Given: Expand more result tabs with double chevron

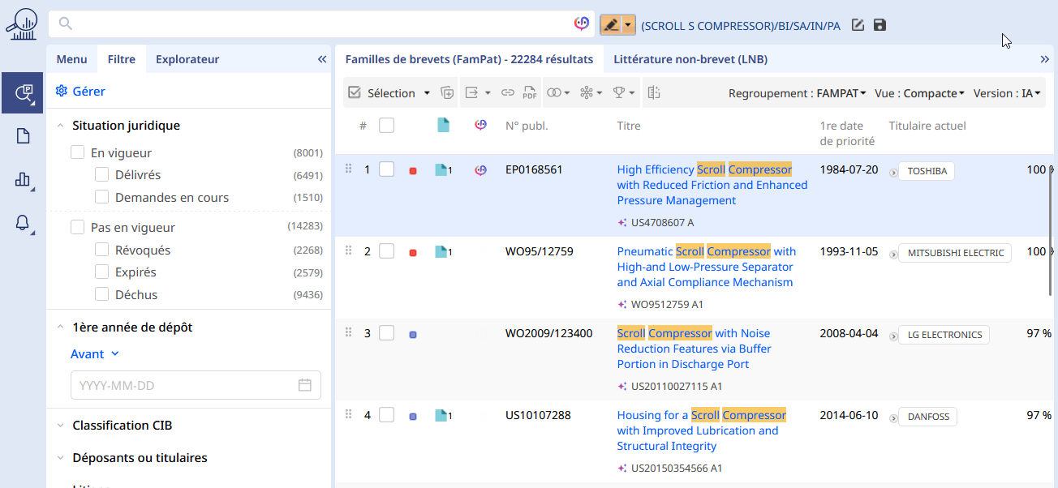Looking at the screenshot, I should coord(1045,59).
